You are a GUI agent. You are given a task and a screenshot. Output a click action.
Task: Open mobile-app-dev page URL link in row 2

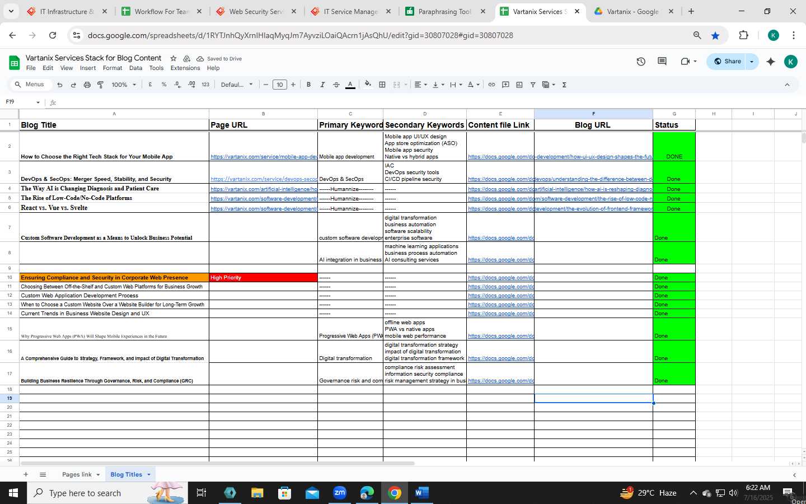click(264, 157)
